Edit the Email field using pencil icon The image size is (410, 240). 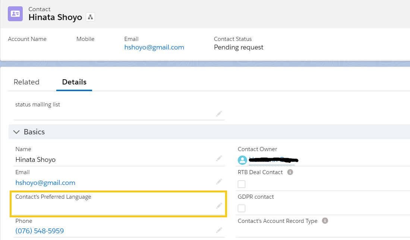pos(219,182)
